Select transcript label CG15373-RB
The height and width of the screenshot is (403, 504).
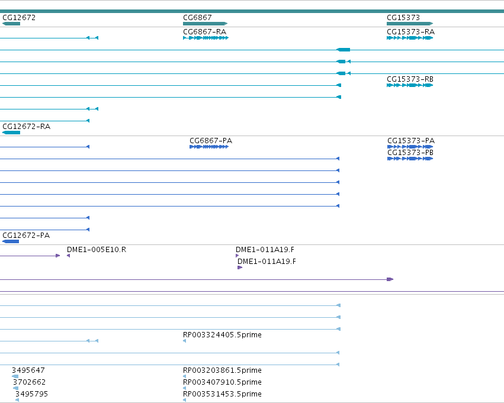410,79
